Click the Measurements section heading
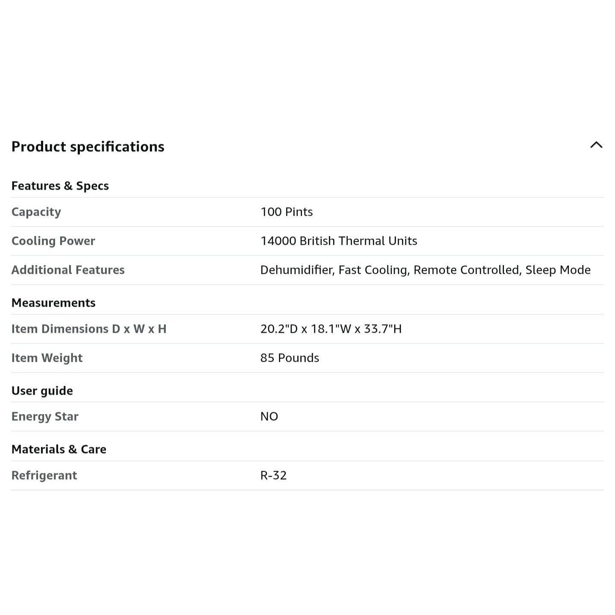The height and width of the screenshot is (615, 615). 53,303
